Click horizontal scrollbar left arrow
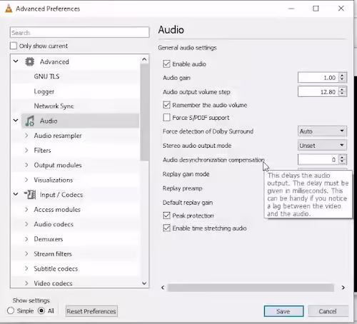 coord(163,288)
